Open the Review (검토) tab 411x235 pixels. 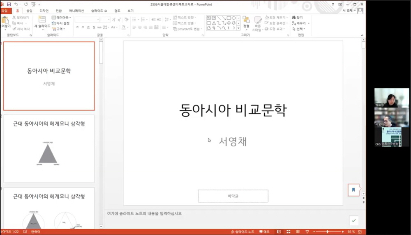117,11
